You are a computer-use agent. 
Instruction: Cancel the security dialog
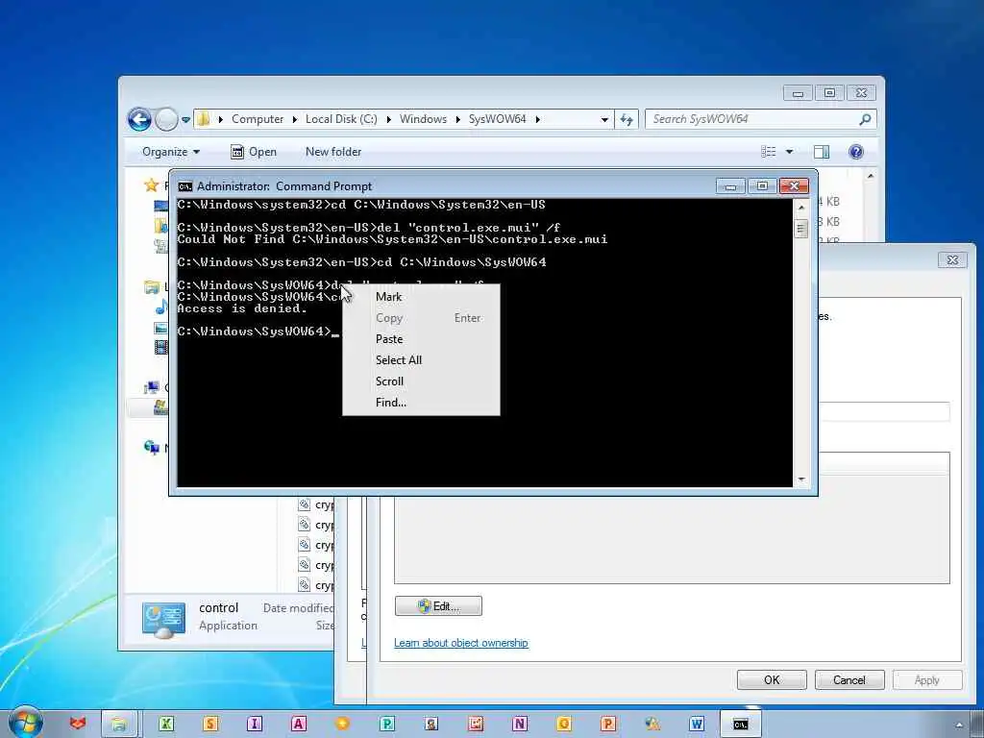point(849,679)
